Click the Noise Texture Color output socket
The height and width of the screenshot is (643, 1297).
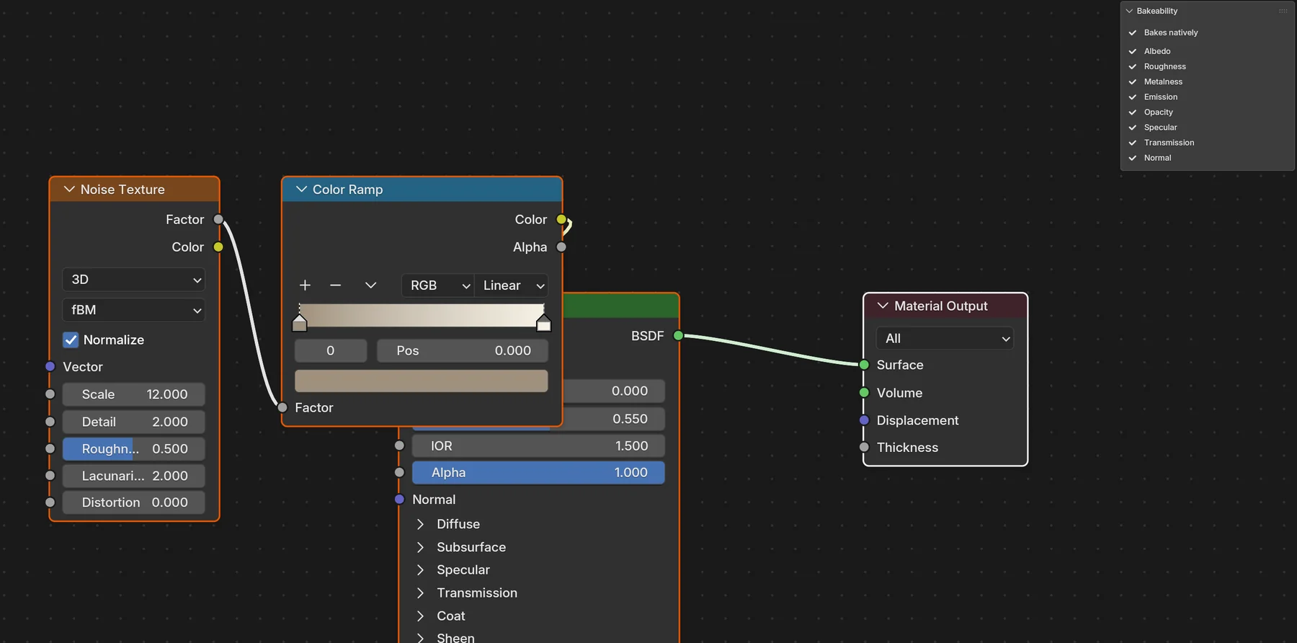(218, 247)
